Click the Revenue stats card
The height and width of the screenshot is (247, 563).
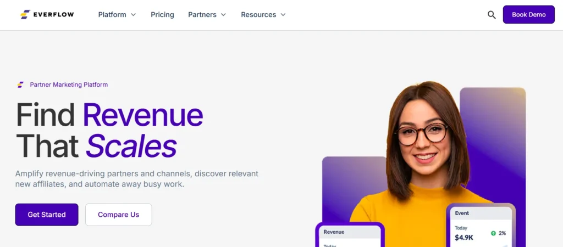[x=350, y=235]
